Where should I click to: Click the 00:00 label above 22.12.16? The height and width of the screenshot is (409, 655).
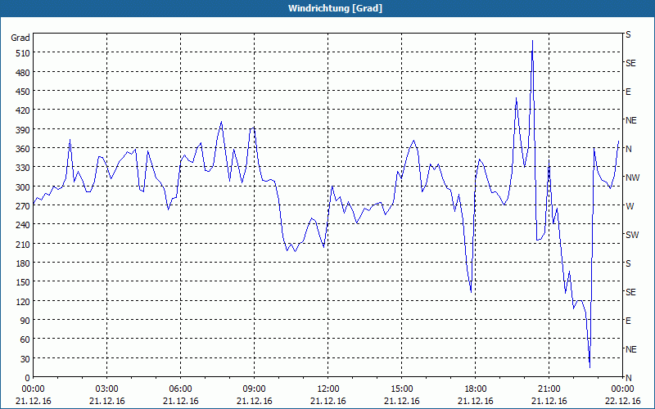coord(622,389)
